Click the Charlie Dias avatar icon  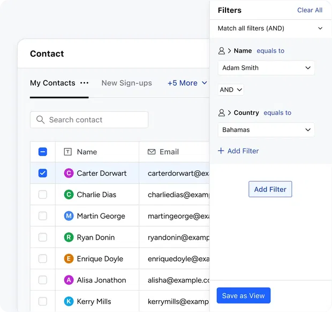69,195
